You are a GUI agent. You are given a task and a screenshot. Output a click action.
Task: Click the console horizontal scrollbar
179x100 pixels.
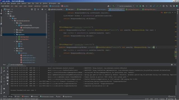[69, 94]
